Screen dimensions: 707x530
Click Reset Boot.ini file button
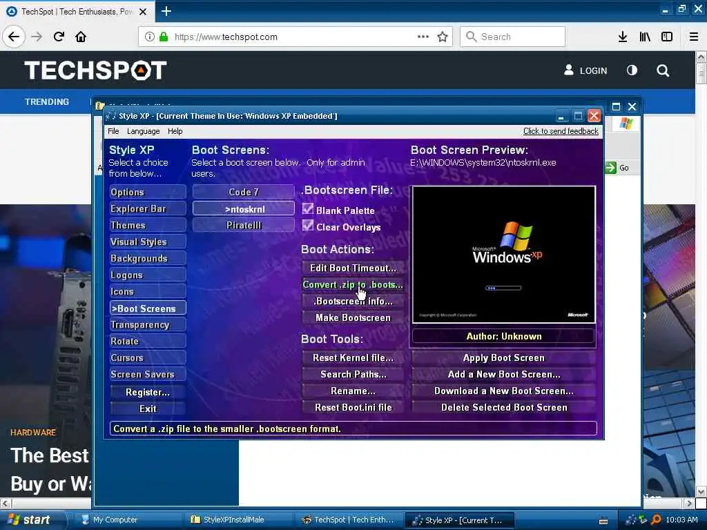pyautogui.click(x=353, y=407)
